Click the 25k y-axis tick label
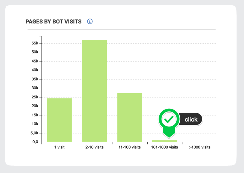Screen dimensions: 244x173 [35, 97]
